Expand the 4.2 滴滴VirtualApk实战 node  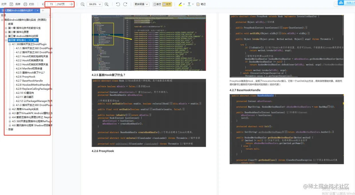point(10,109)
